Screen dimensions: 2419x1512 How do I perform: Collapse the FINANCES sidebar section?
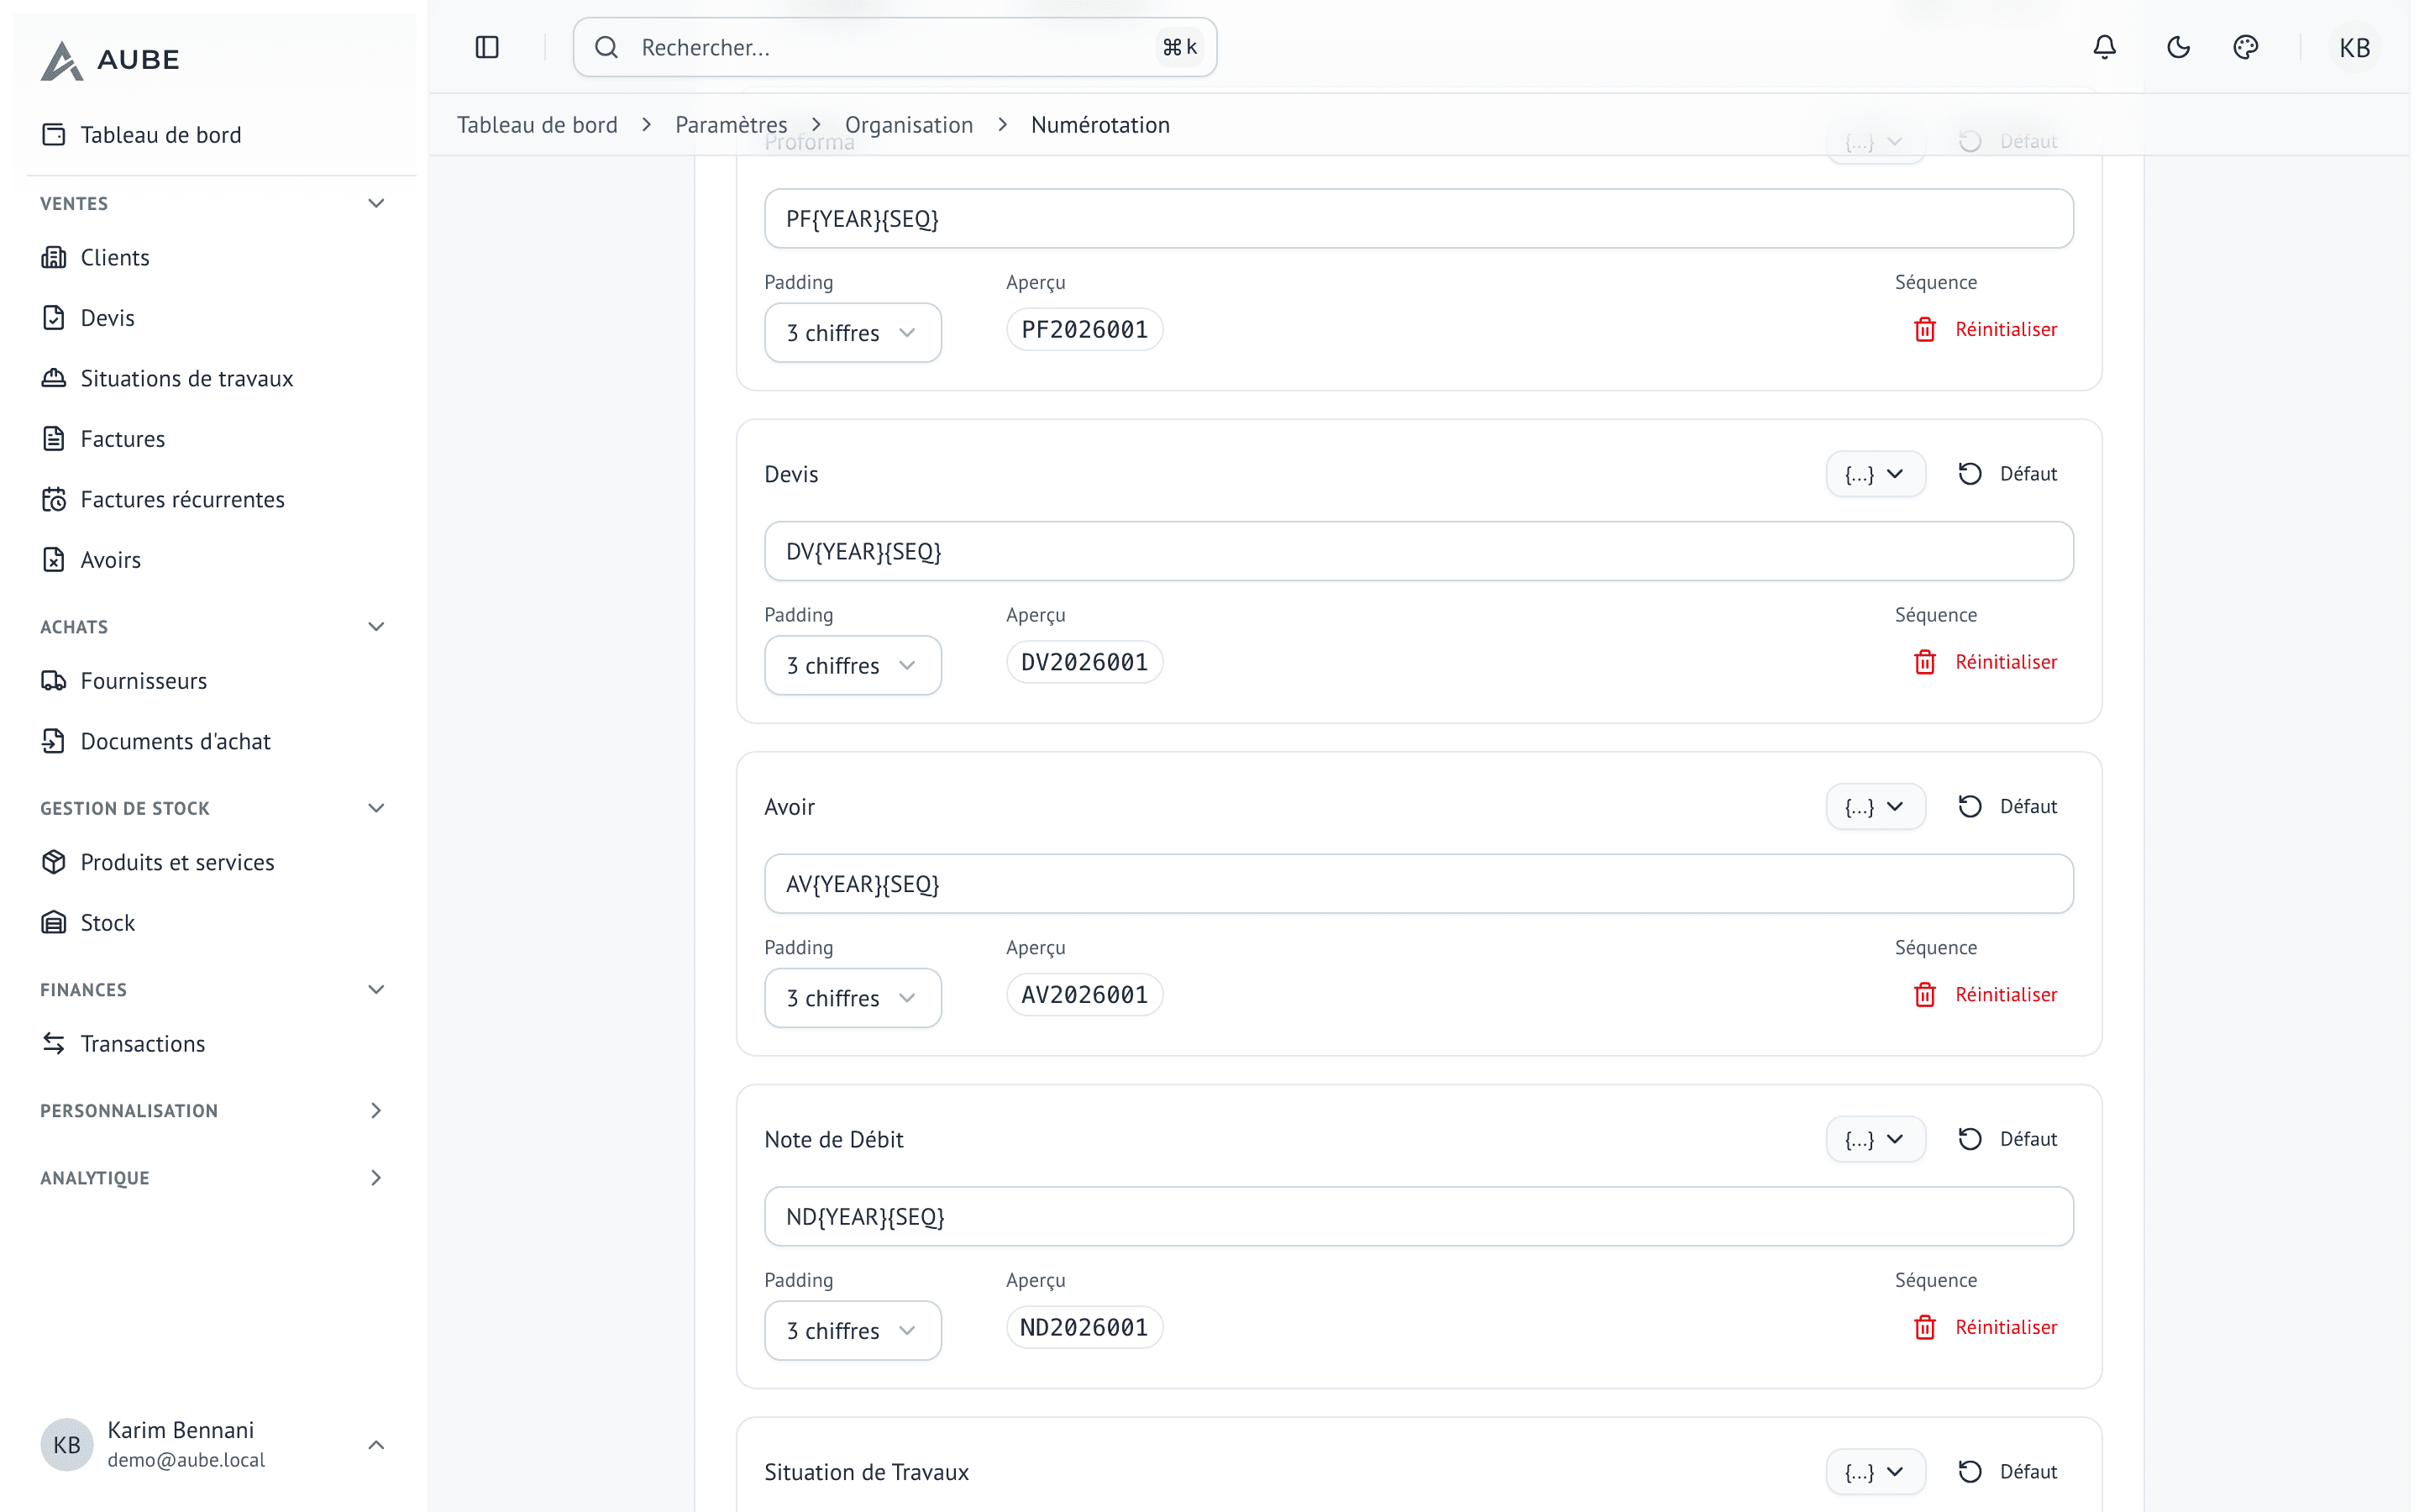coord(375,990)
